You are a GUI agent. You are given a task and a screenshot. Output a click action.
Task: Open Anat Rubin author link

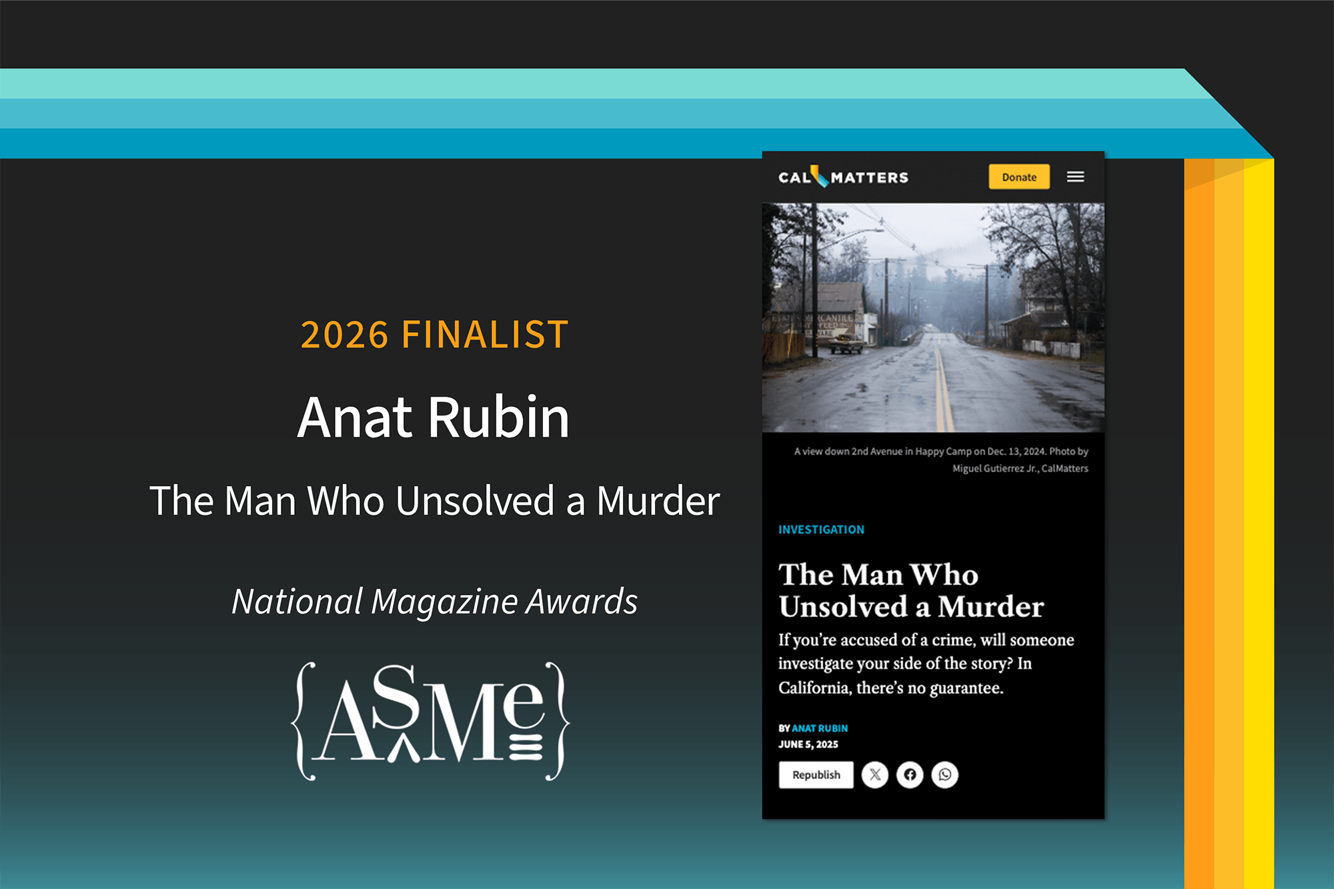(x=820, y=728)
